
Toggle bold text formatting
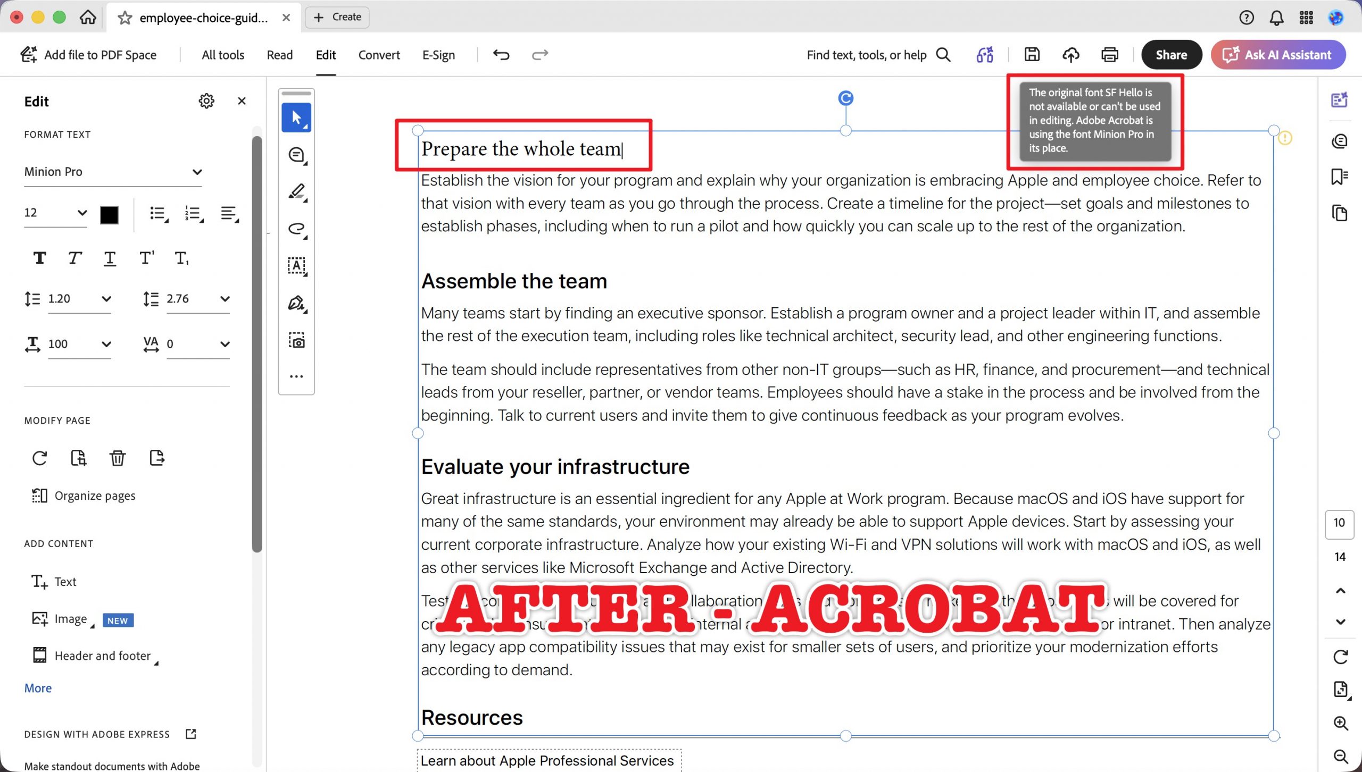[39, 258]
